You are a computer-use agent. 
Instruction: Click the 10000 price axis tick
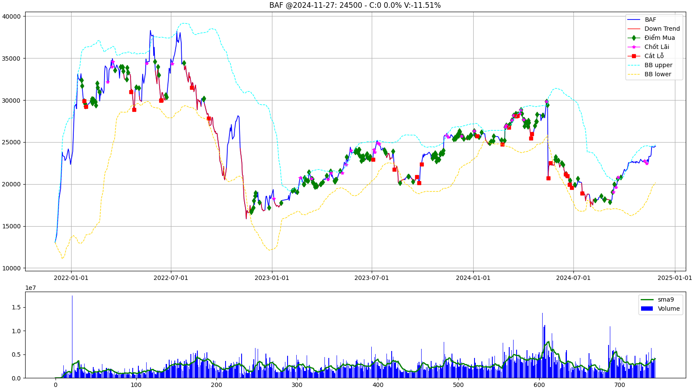11,268
